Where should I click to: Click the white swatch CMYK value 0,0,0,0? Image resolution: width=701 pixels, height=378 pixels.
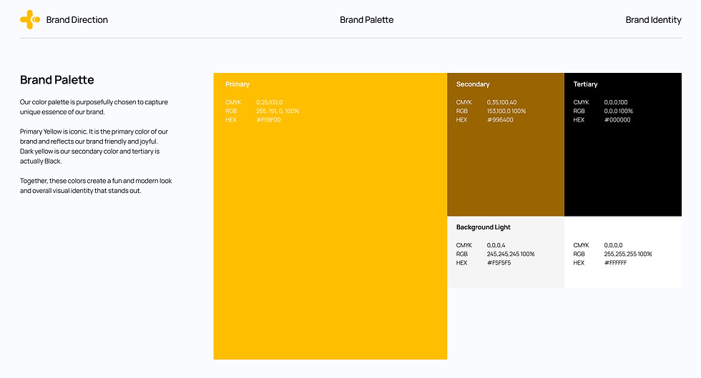pyautogui.click(x=613, y=245)
